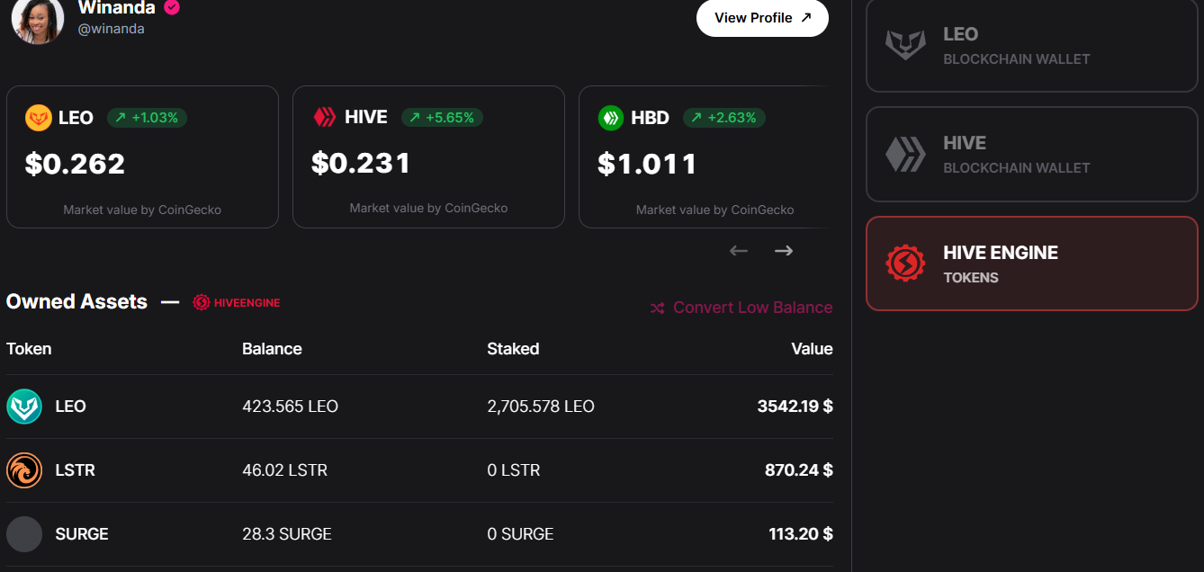Image resolution: width=1204 pixels, height=572 pixels.
Task: Click the HIVE logo icon in price card
Action: tap(324, 117)
